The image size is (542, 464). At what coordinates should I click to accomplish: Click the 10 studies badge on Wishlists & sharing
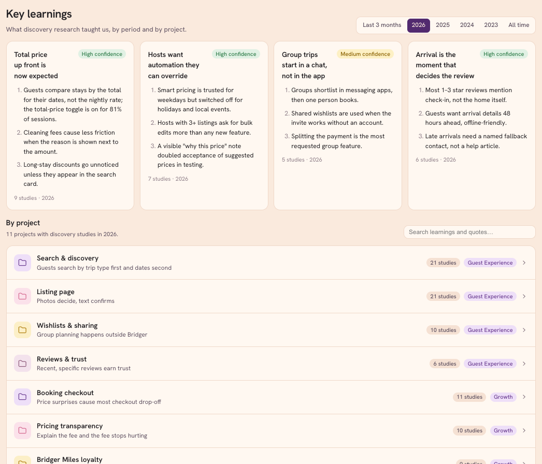coord(443,330)
